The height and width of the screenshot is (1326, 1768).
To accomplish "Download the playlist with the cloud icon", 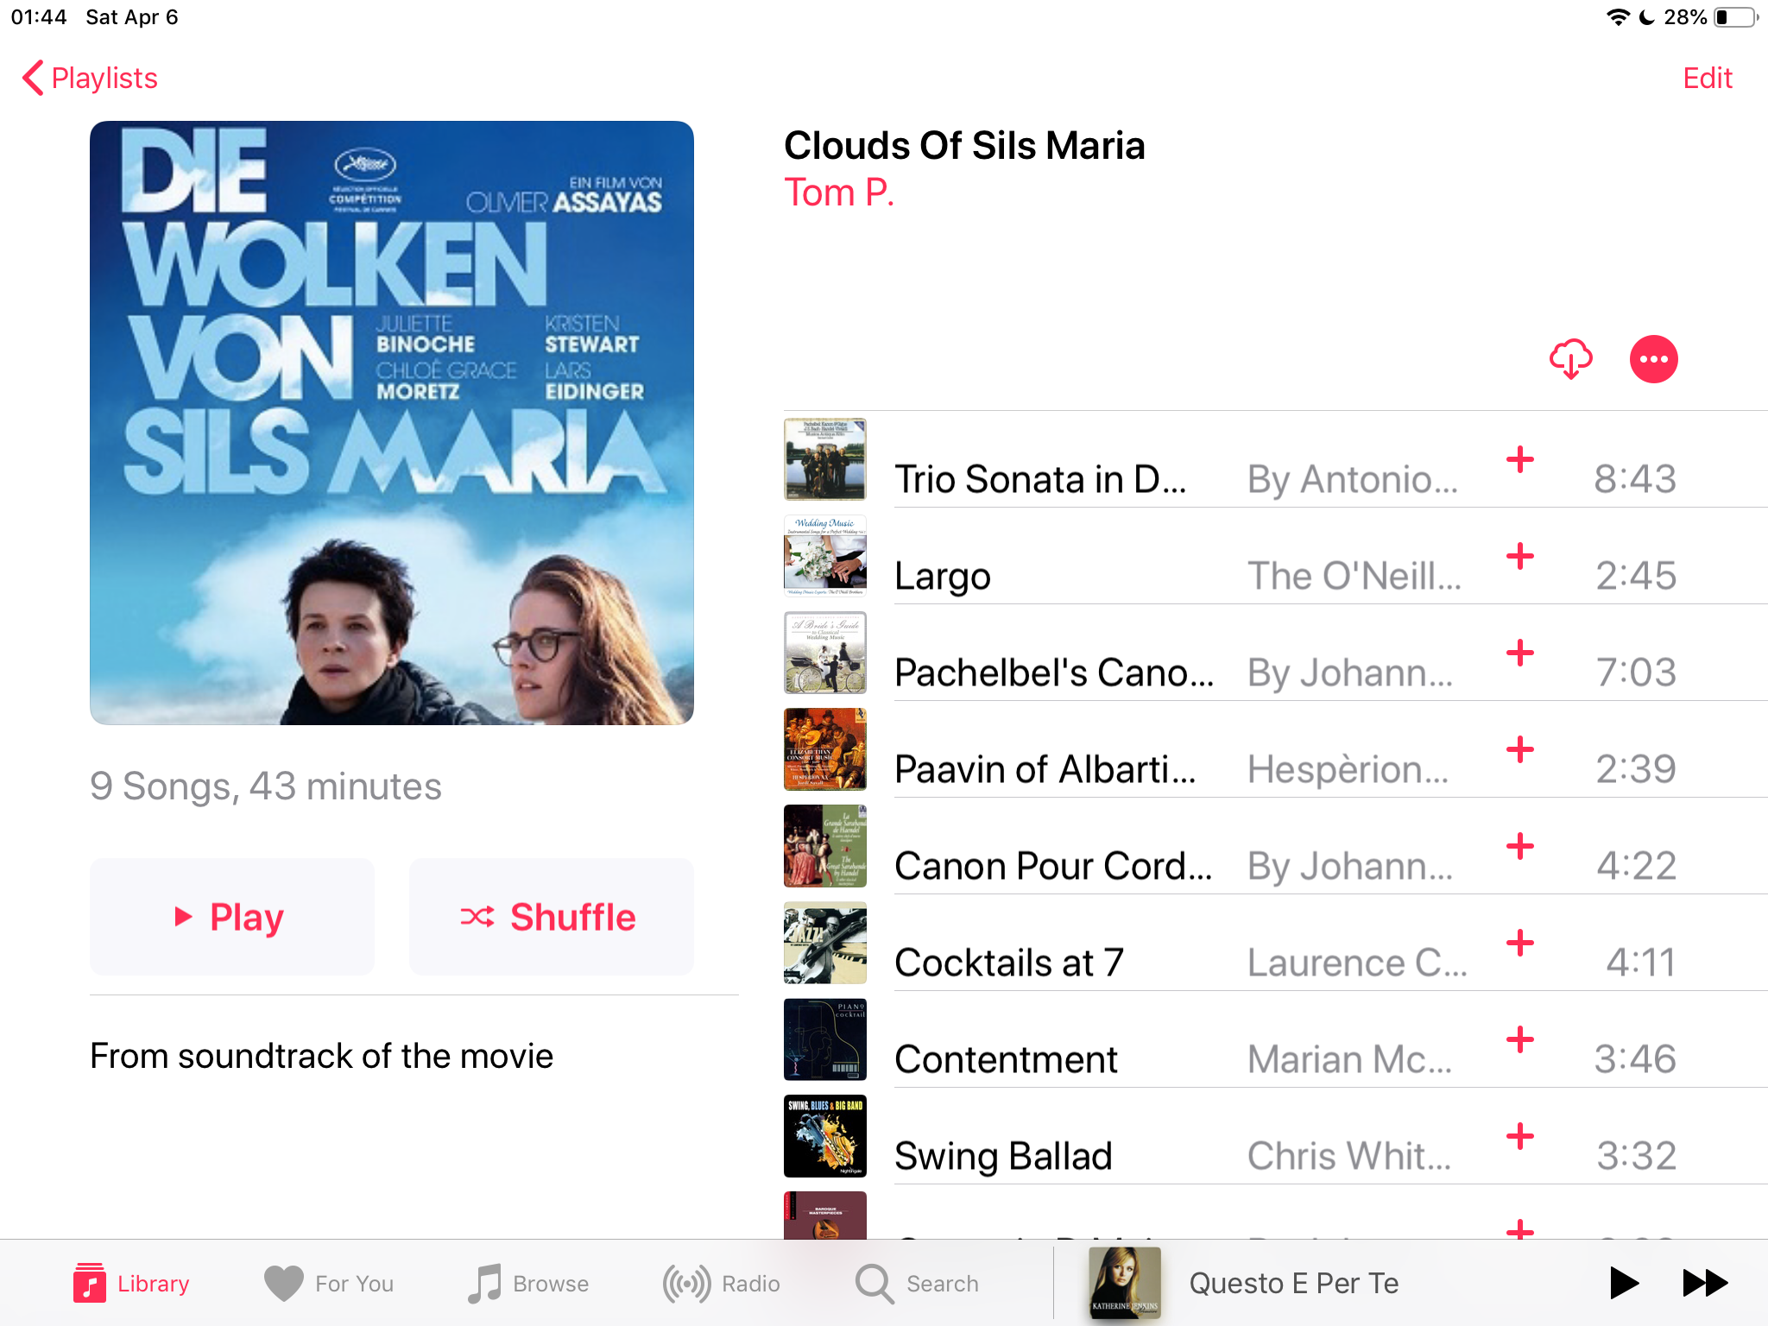I will coord(1570,359).
